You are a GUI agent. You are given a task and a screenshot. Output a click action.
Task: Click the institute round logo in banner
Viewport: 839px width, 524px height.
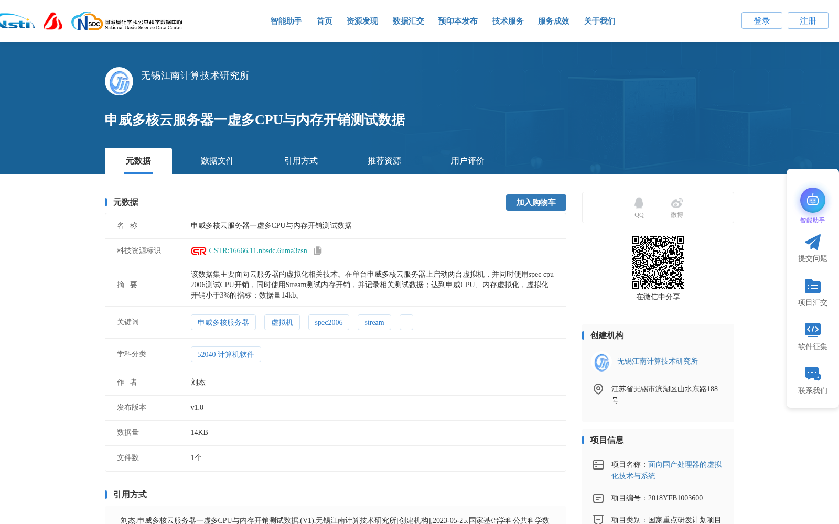coord(119,81)
